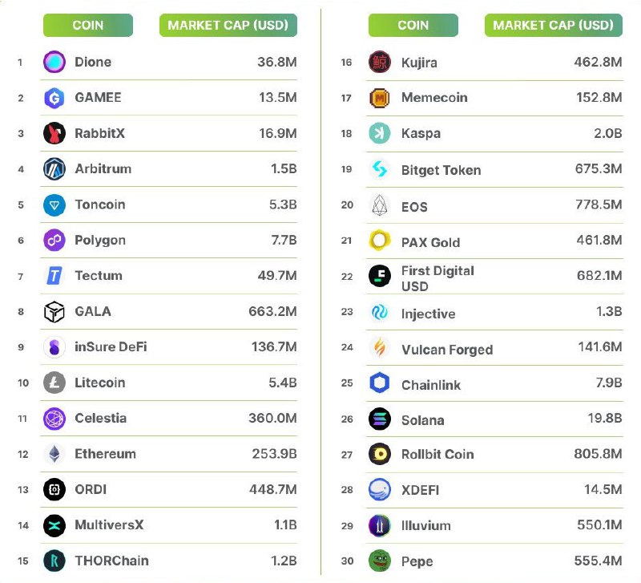The image size is (641, 583).
Task: Click the left COIN column header
Action: [x=88, y=26]
